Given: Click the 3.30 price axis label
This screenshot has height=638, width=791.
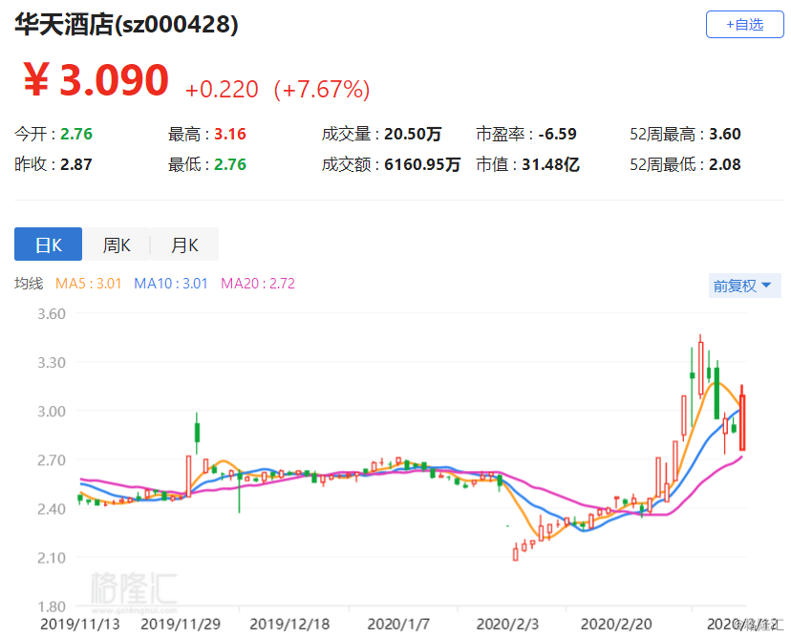Looking at the screenshot, I should pos(52,363).
